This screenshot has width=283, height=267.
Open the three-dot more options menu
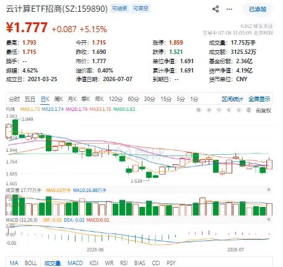tap(229, 9)
